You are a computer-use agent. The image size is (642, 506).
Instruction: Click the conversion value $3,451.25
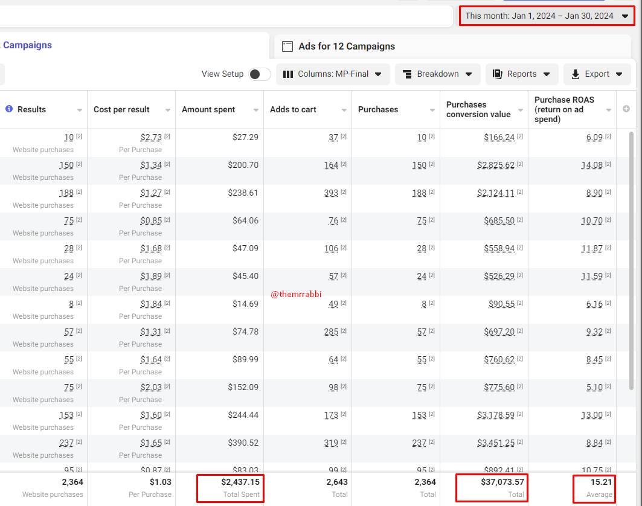pos(496,443)
